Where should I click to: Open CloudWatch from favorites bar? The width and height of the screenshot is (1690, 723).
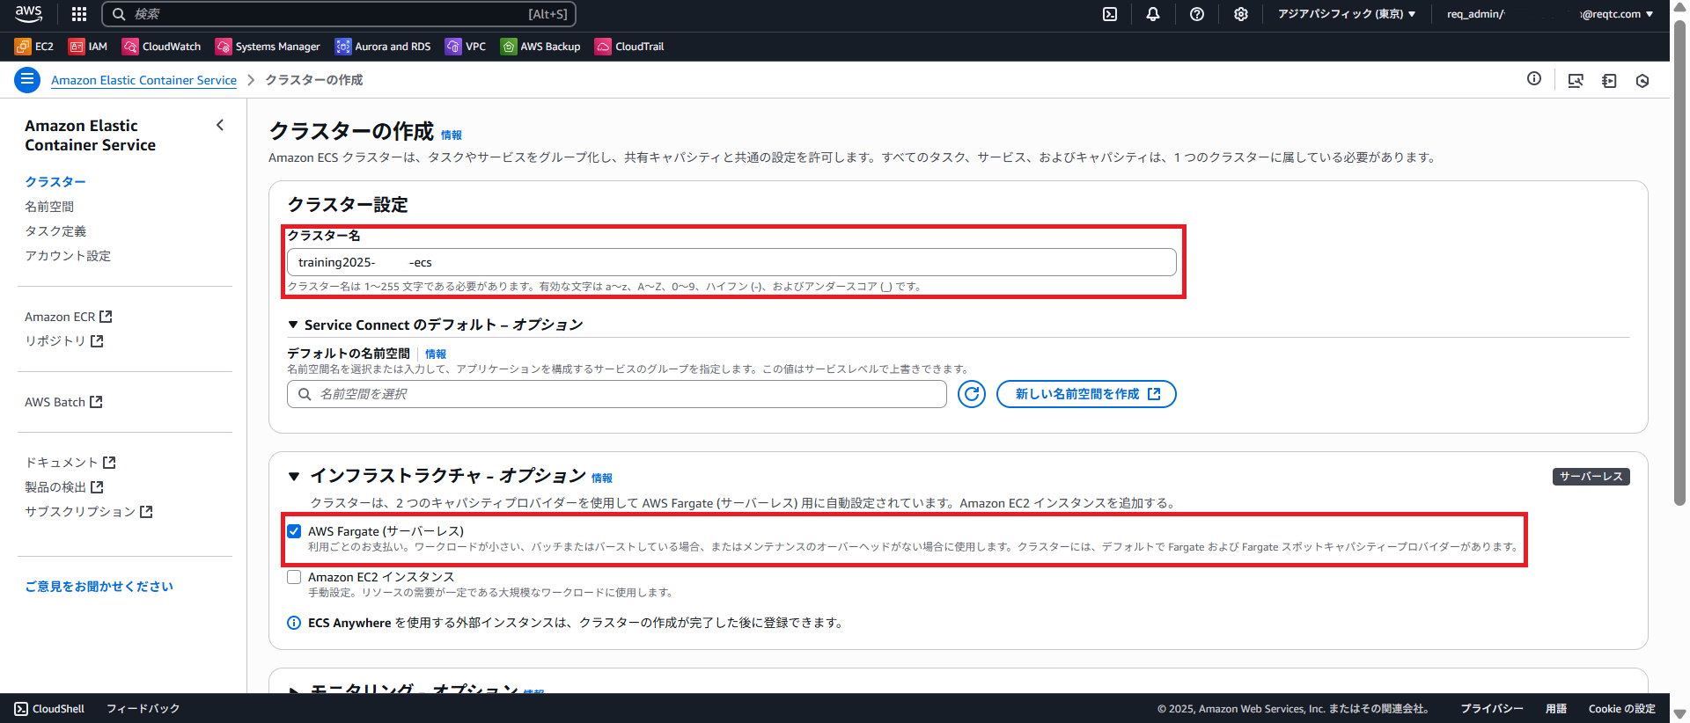pyautogui.click(x=162, y=47)
